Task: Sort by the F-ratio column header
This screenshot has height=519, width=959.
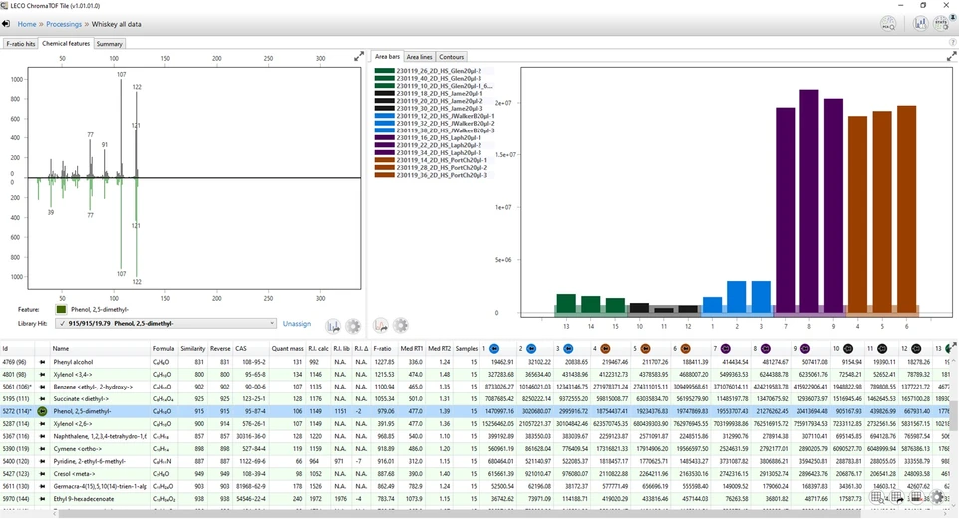Action: pyautogui.click(x=384, y=349)
